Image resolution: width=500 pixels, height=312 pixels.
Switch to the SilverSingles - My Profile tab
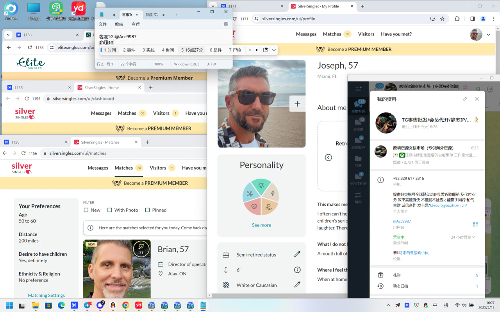(320, 6)
